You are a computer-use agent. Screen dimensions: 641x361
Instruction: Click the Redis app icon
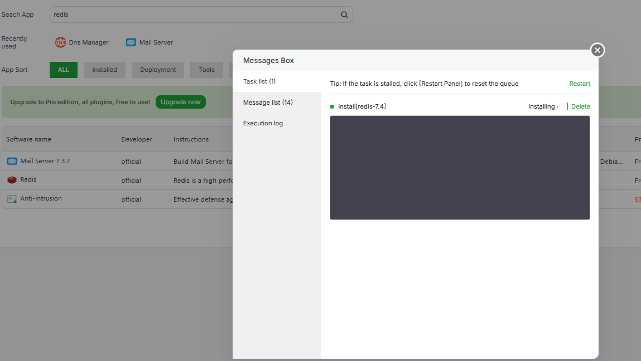pyautogui.click(x=12, y=180)
